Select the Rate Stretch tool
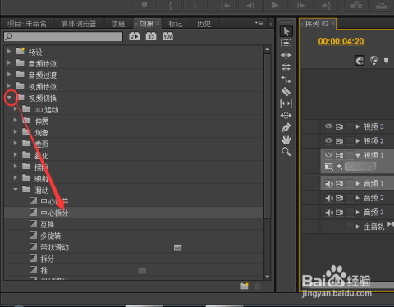 [286, 80]
